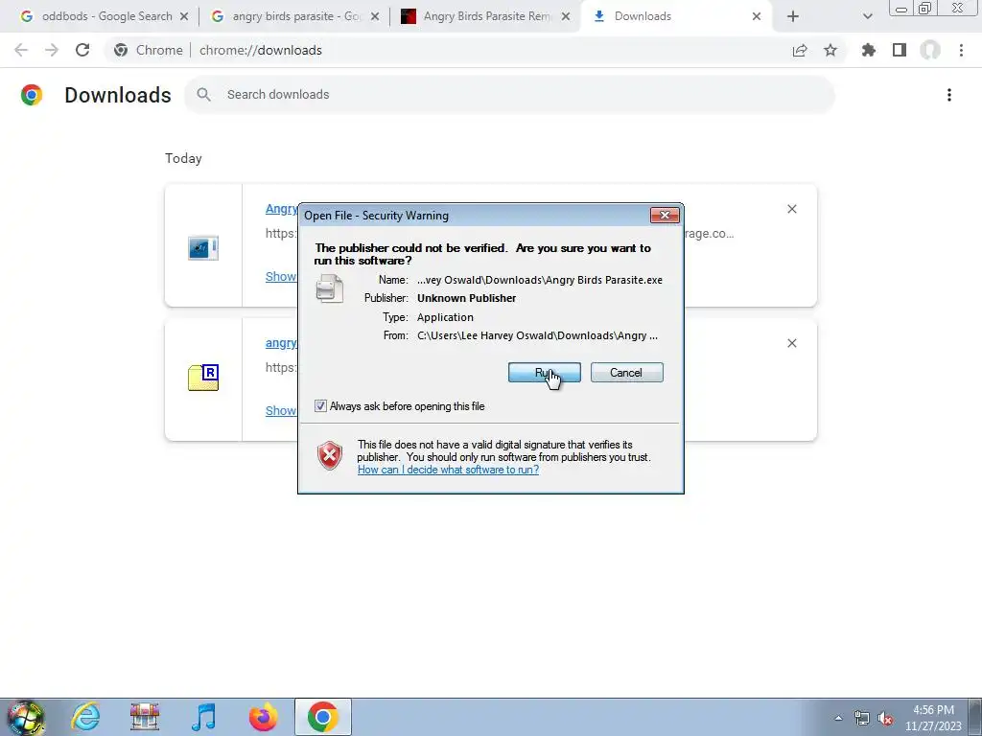Click Cancel in the Security Warning dialog
The height and width of the screenshot is (736, 982).
pyautogui.click(x=626, y=373)
